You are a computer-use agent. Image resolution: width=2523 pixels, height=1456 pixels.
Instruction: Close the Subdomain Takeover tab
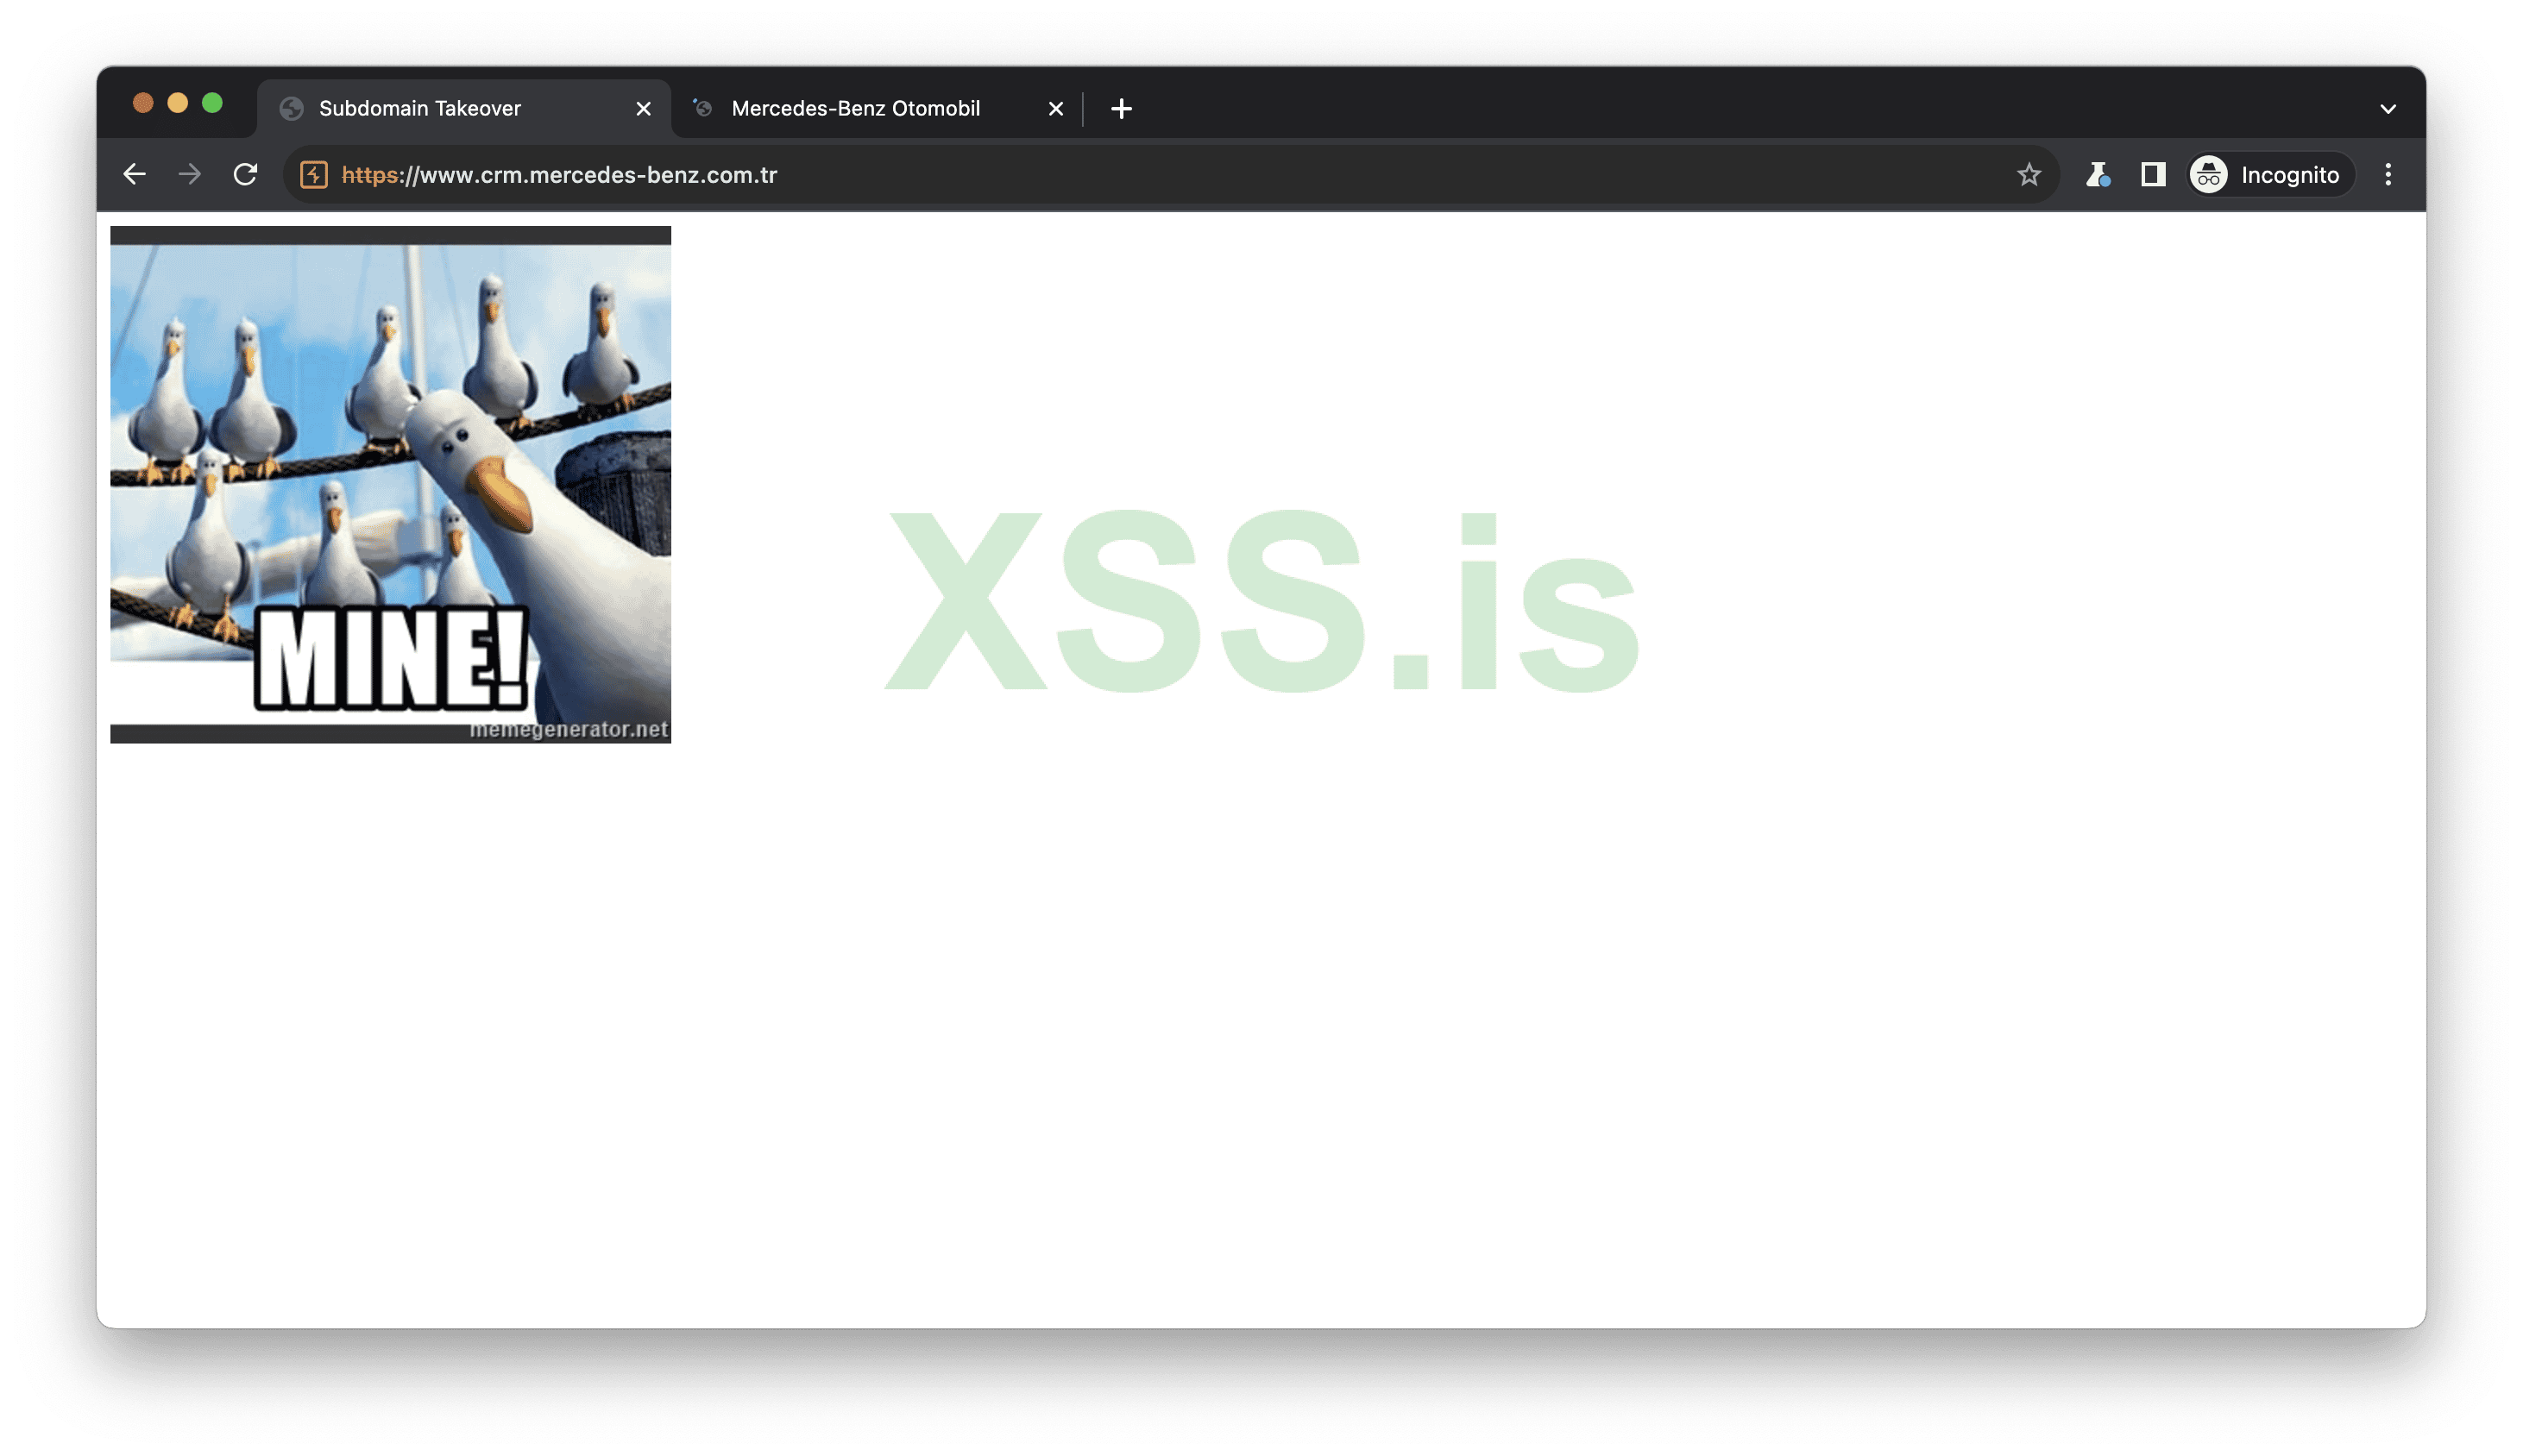643,109
